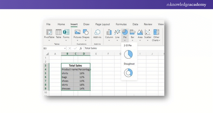Click the PivotTable icon
Viewport: 213px width, 113px height.
click(x=49, y=32)
